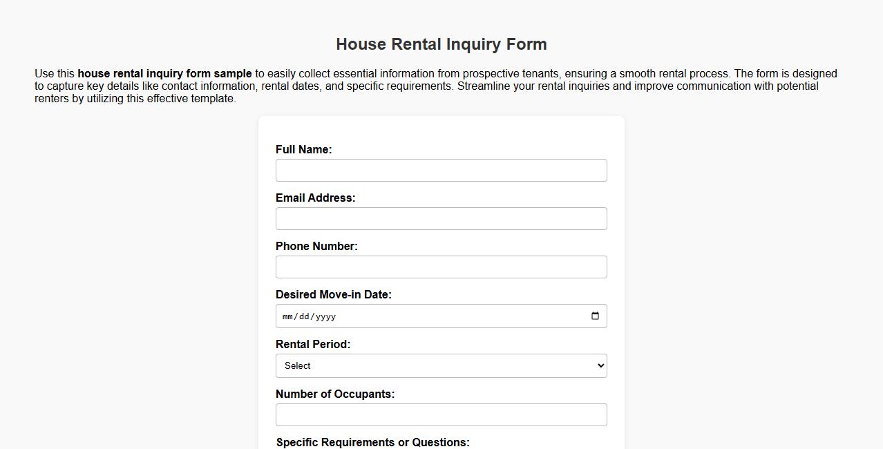Click the Rental Period label
This screenshot has width=883, height=449.
click(312, 344)
